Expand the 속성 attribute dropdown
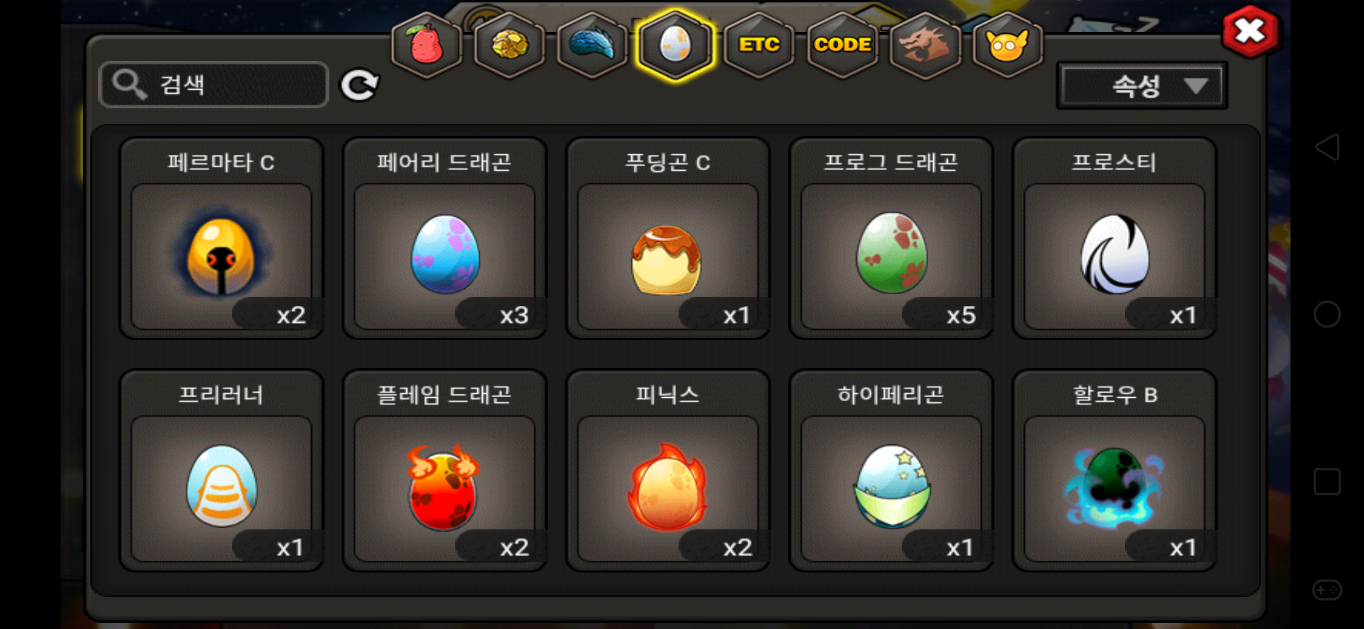The height and width of the screenshot is (629, 1364). pyautogui.click(x=1142, y=86)
